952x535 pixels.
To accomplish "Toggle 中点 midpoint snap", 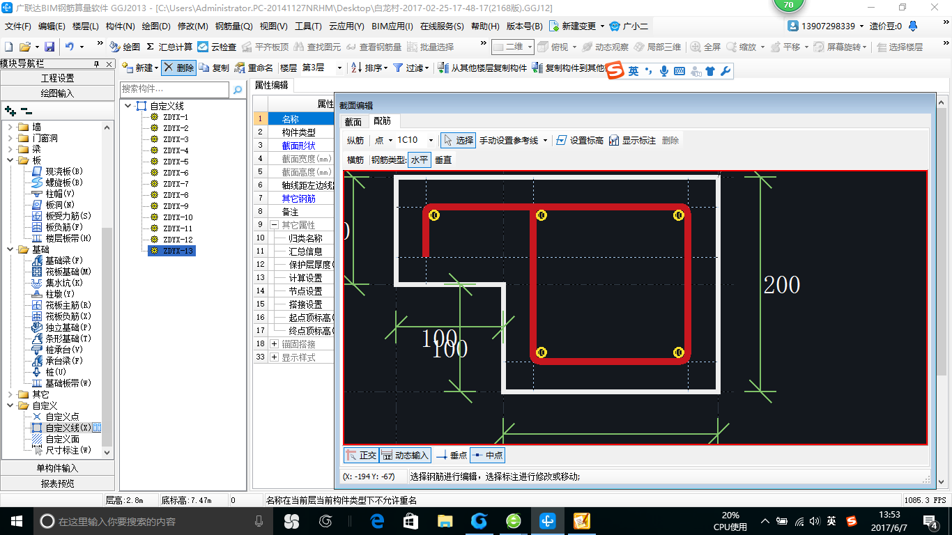I will click(x=487, y=455).
